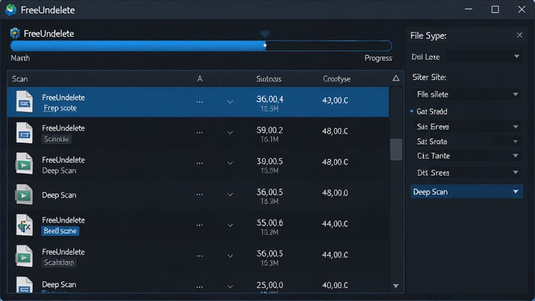
Task: Expand chevron of Scabdarp row
Action: click(230, 256)
